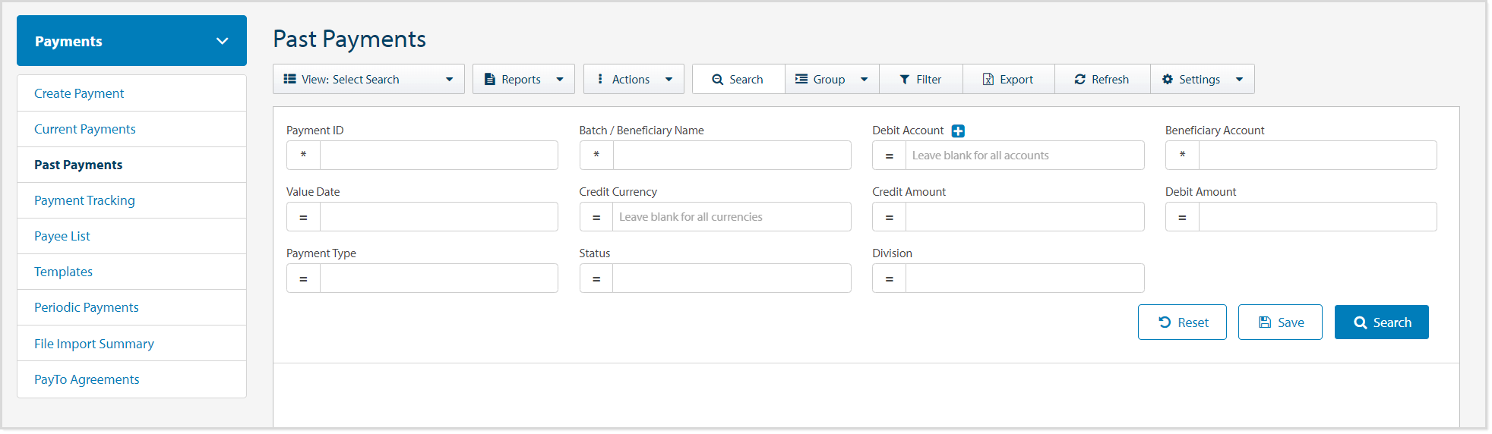Refresh the Past Payments list

click(1102, 80)
